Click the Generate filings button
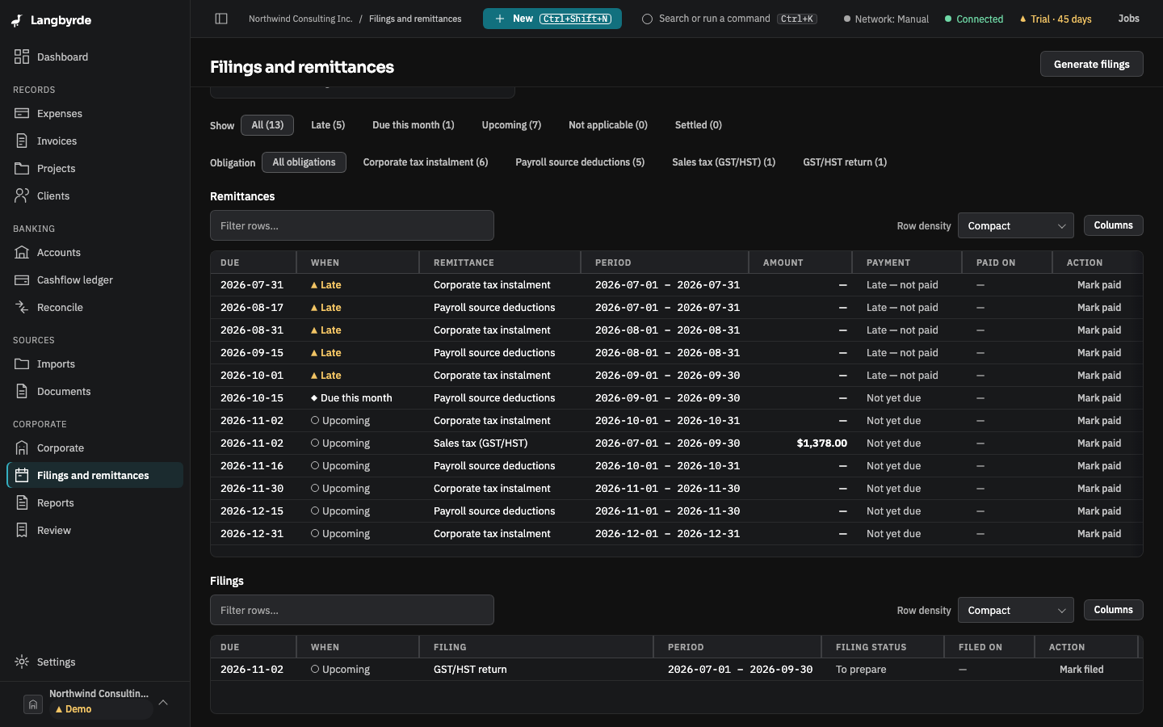Screen dimensions: 1163x727 click(1092, 65)
